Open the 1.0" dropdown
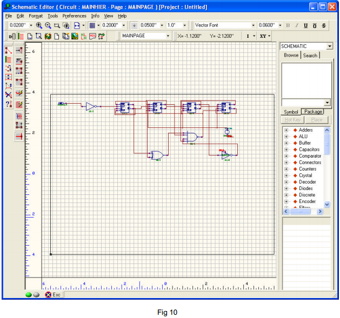 pos(184,25)
